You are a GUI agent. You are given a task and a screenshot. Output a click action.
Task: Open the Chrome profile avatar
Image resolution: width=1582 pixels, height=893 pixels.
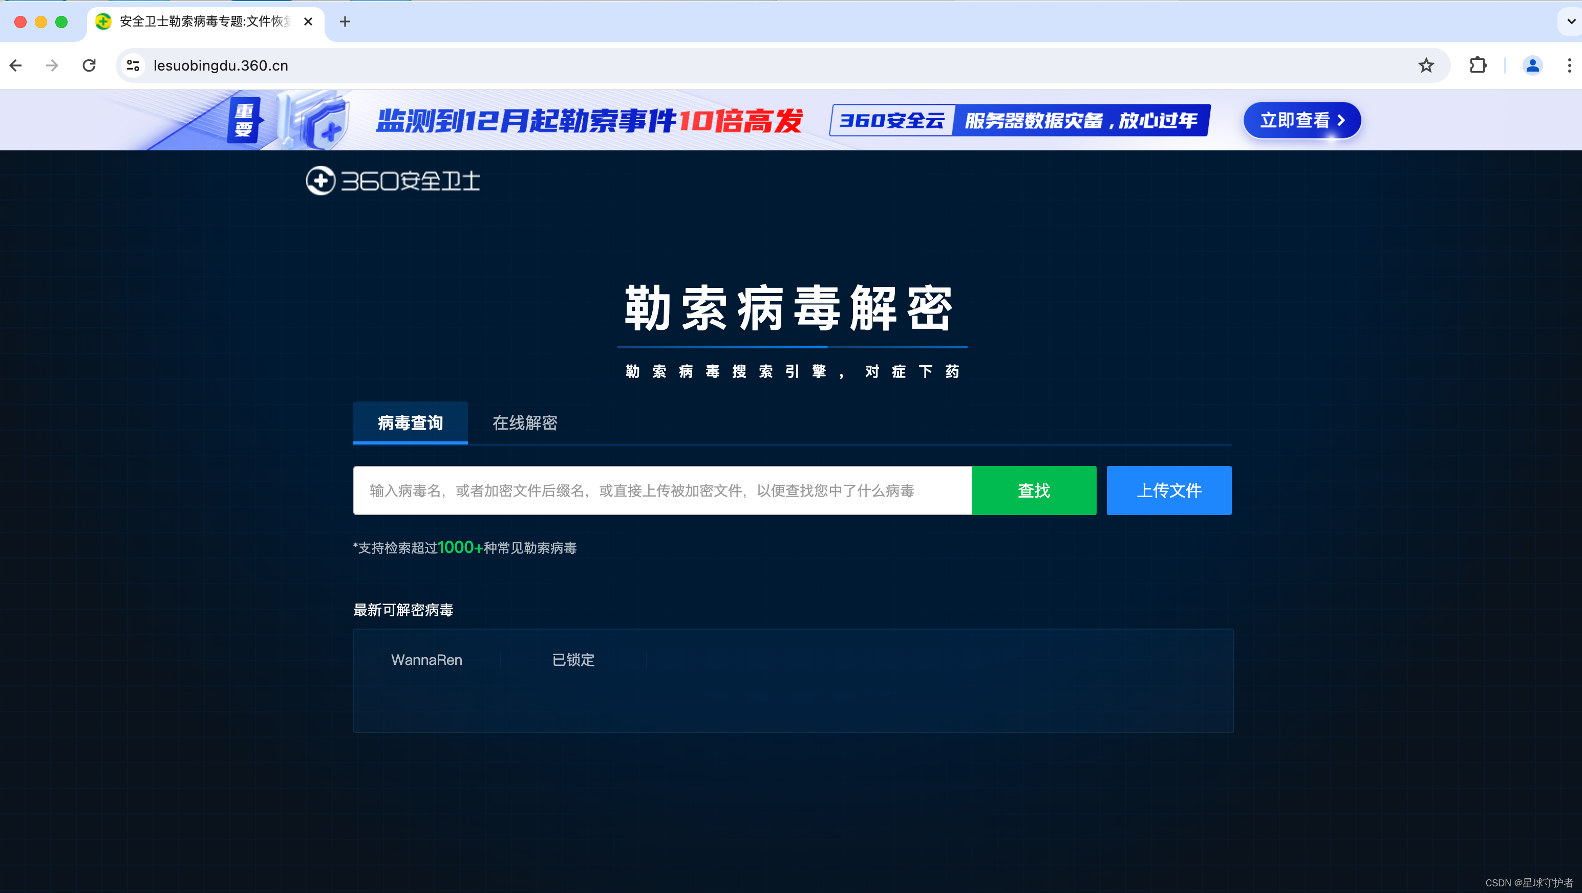pyautogui.click(x=1532, y=65)
